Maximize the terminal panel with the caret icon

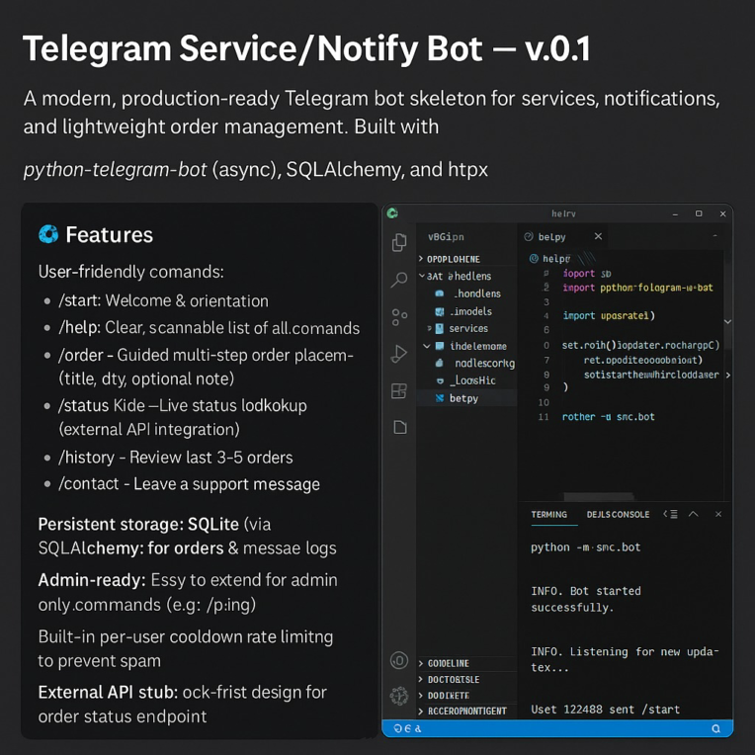pyautogui.click(x=694, y=514)
